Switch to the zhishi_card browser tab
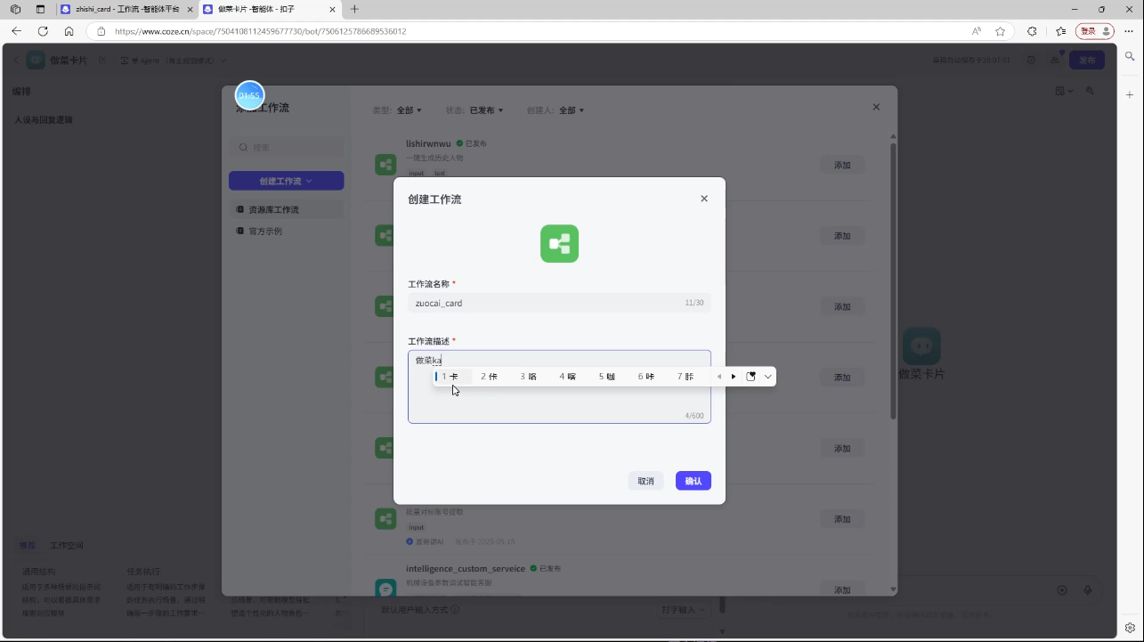This screenshot has height=642, width=1144. [x=126, y=9]
